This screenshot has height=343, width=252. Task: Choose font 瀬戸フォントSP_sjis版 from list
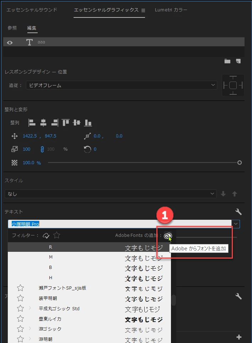coord(63,288)
